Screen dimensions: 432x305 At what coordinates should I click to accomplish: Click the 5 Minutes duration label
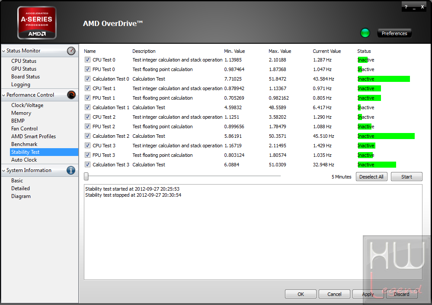pyautogui.click(x=341, y=177)
